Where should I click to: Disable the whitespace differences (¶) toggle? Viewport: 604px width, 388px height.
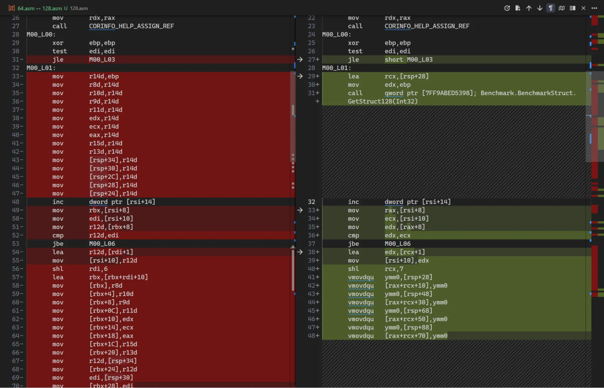551,8
